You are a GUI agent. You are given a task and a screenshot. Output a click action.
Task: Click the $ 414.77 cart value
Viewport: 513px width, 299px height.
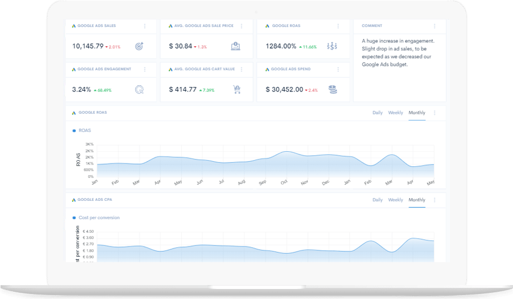[x=182, y=90]
